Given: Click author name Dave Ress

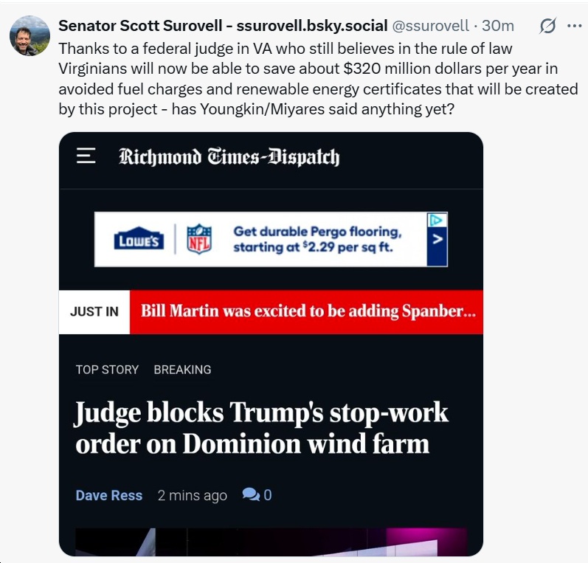Looking at the screenshot, I should pyautogui.click(x=109, y=495).
